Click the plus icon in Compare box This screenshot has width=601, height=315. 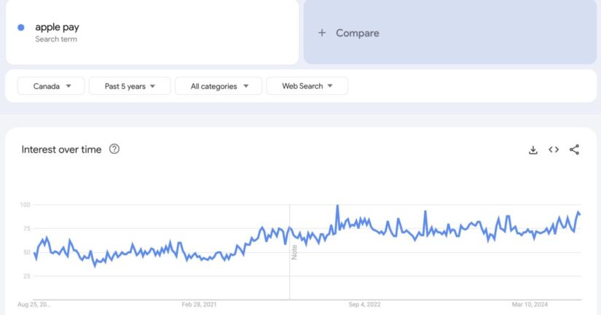(322, 33)
